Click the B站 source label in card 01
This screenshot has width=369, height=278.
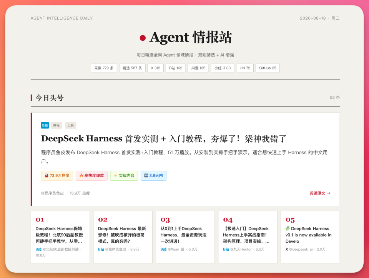tap(38, 249)
